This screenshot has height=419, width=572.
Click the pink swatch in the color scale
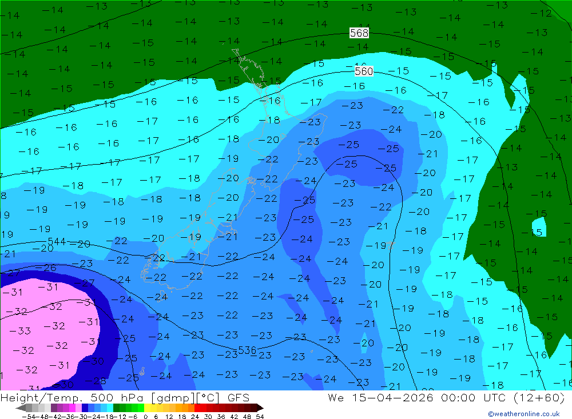[78, 408]
